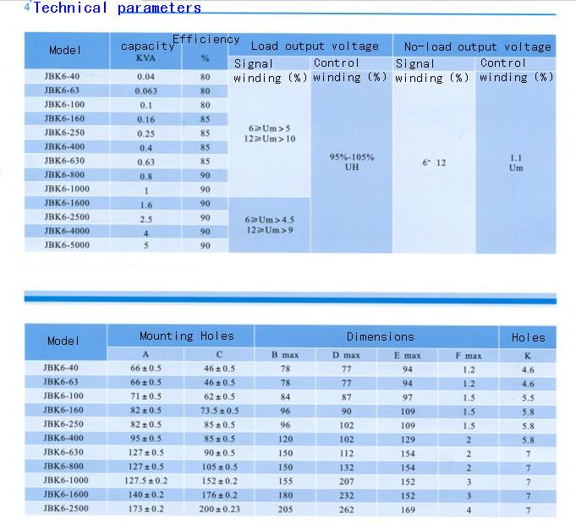576x524 pixels.
Task: Select the "152±0.2" cell
Action: (219, 481)
